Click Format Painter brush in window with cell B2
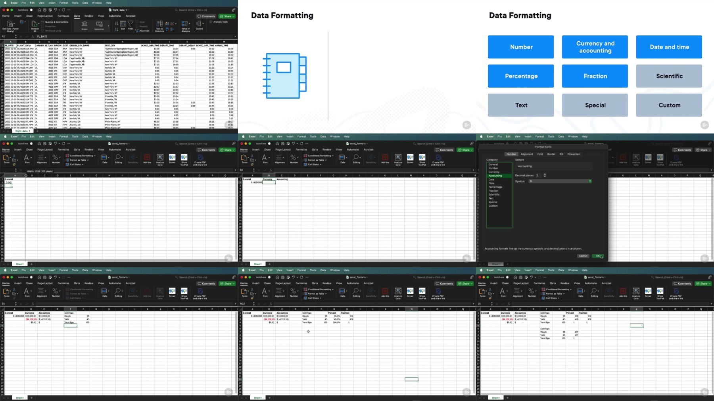Viewport: 714px width, 401px height. point(252,164)
